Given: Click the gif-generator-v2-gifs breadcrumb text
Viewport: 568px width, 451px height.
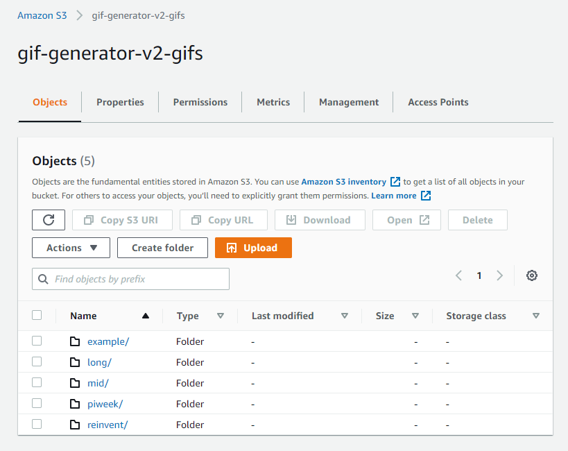Looking at the screenshot, I should pos(139,15).
